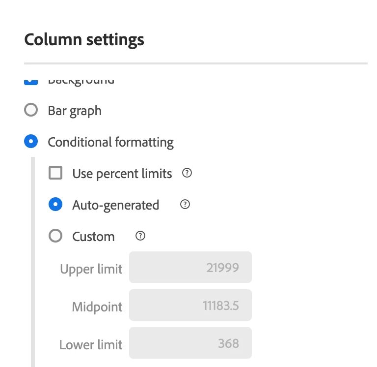Show help info beside Custom option
Viewport: 377px width, 367px height.
[140, 236]
